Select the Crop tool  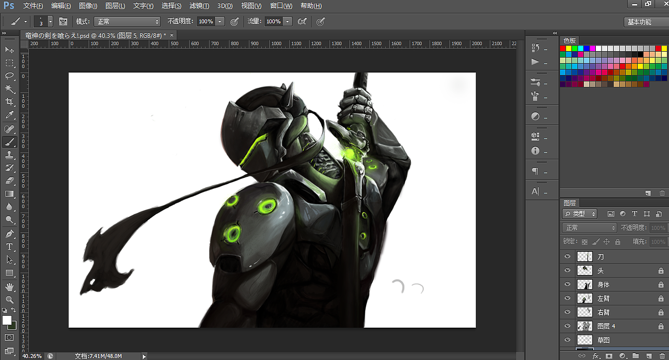point(9,102)
